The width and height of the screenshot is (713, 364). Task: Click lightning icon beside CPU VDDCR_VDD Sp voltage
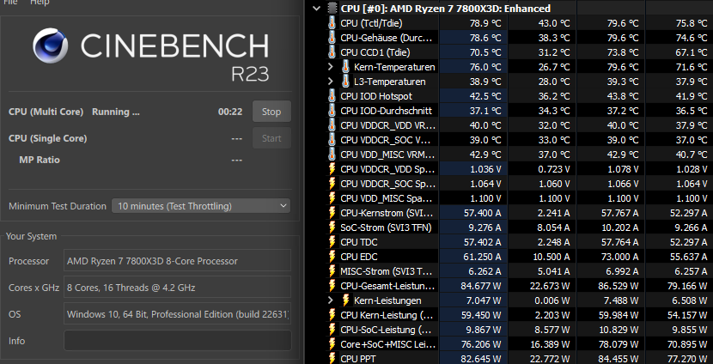pyautogui.click(x=332, y=169)
